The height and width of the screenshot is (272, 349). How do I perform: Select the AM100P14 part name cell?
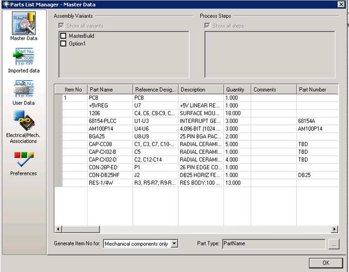110,128
